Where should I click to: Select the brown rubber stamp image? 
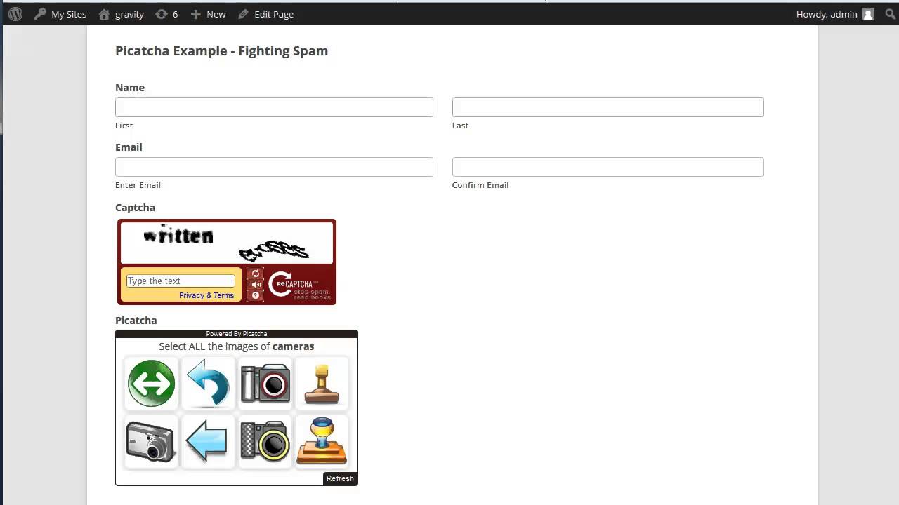point(322,383)
